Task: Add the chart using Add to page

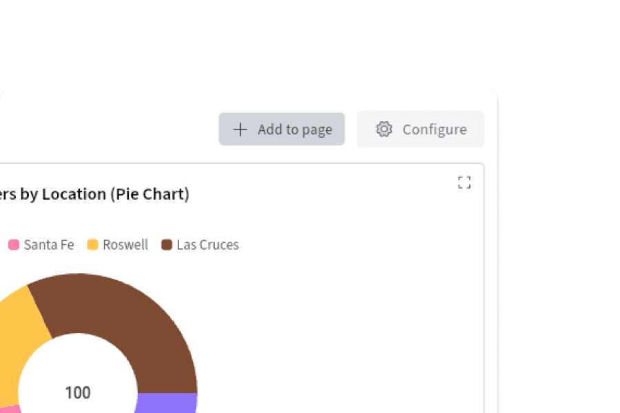Action: click(282, 129)
